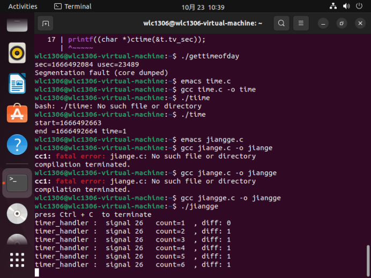Click the 'gcc time.c -o time' command

(218, 89)
